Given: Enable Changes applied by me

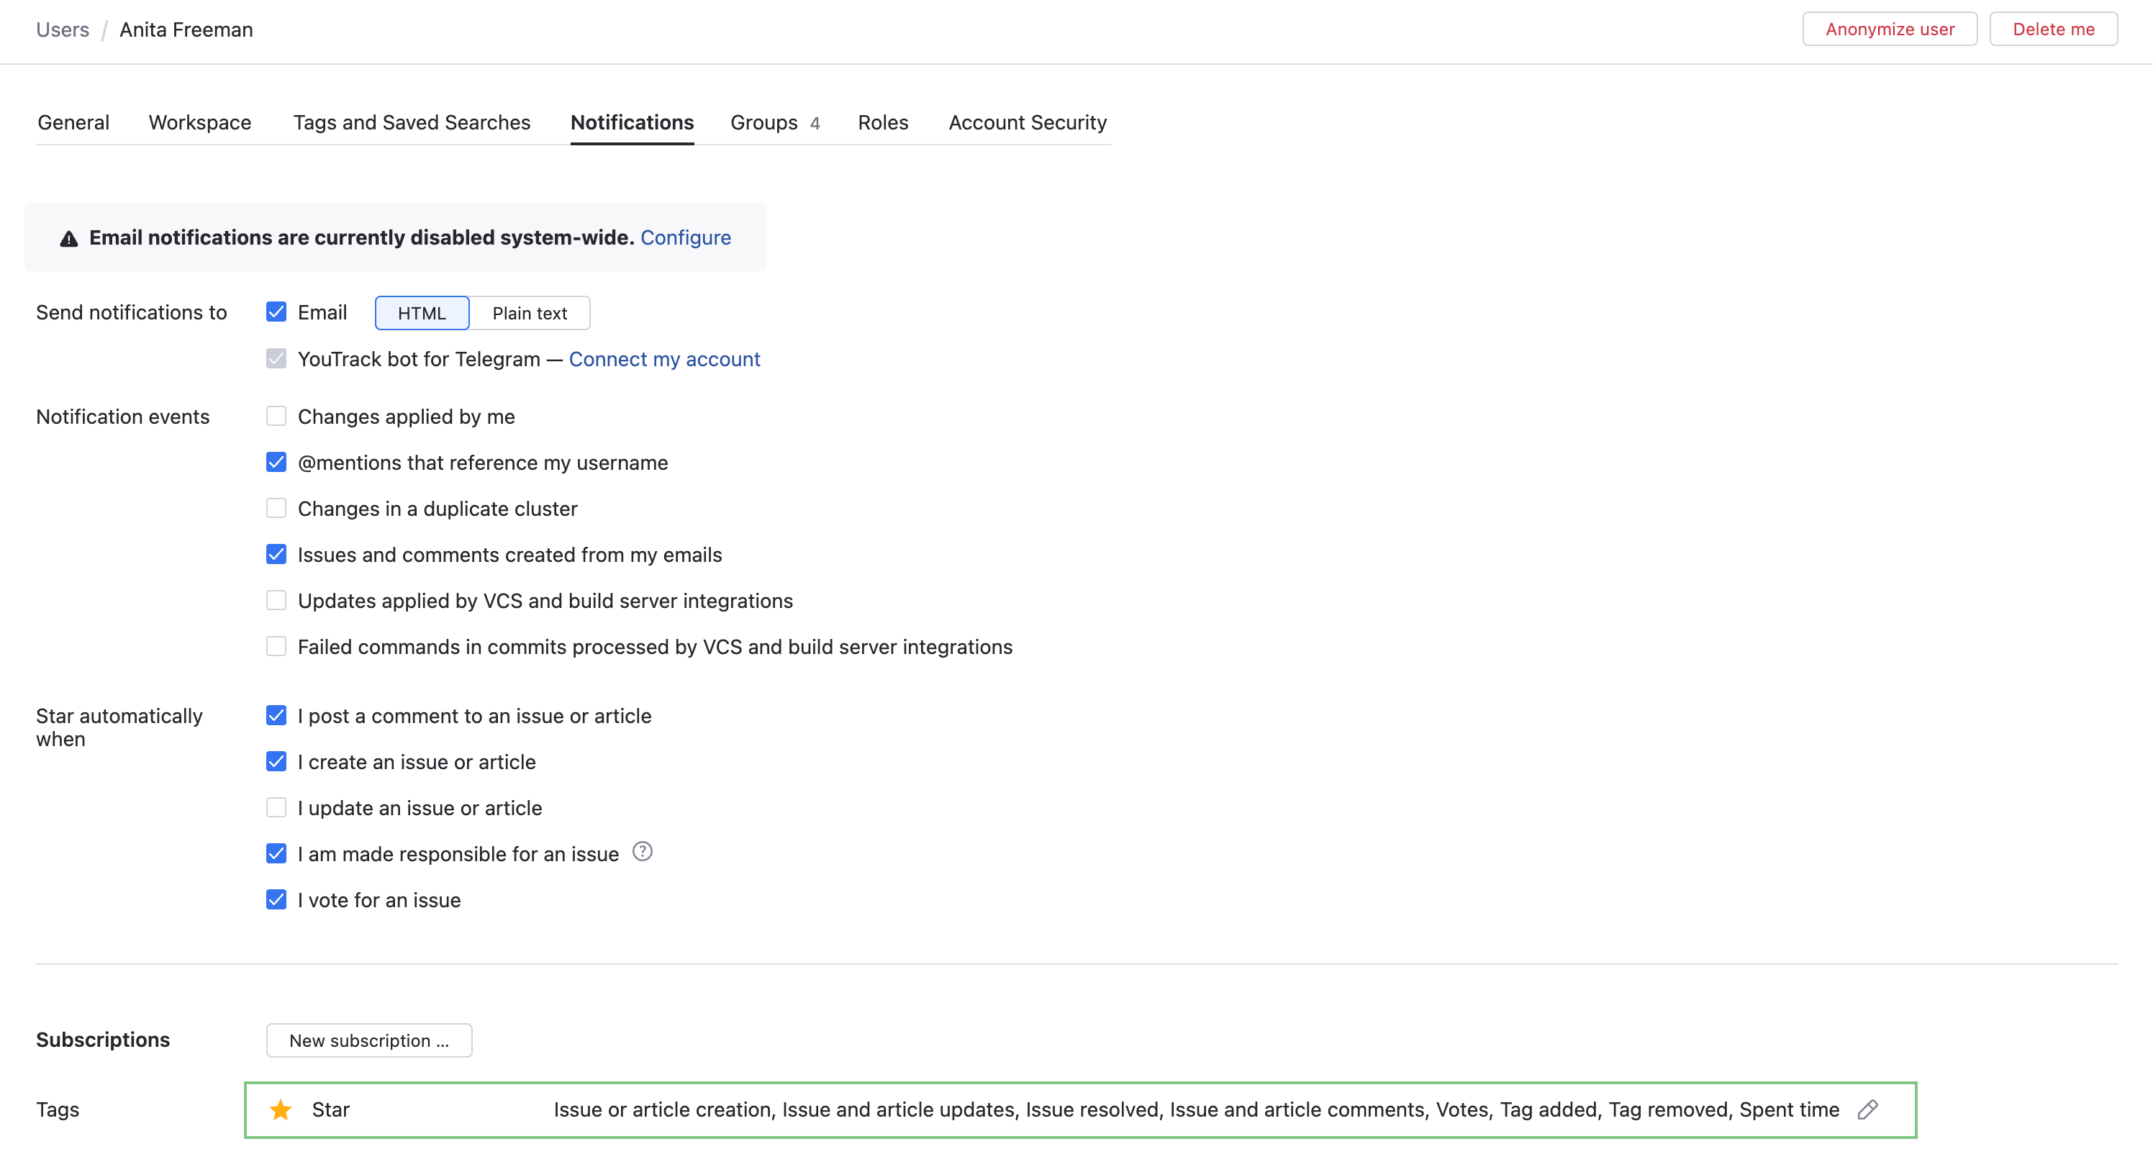Looking at the screenshot, I should point(276,417).
